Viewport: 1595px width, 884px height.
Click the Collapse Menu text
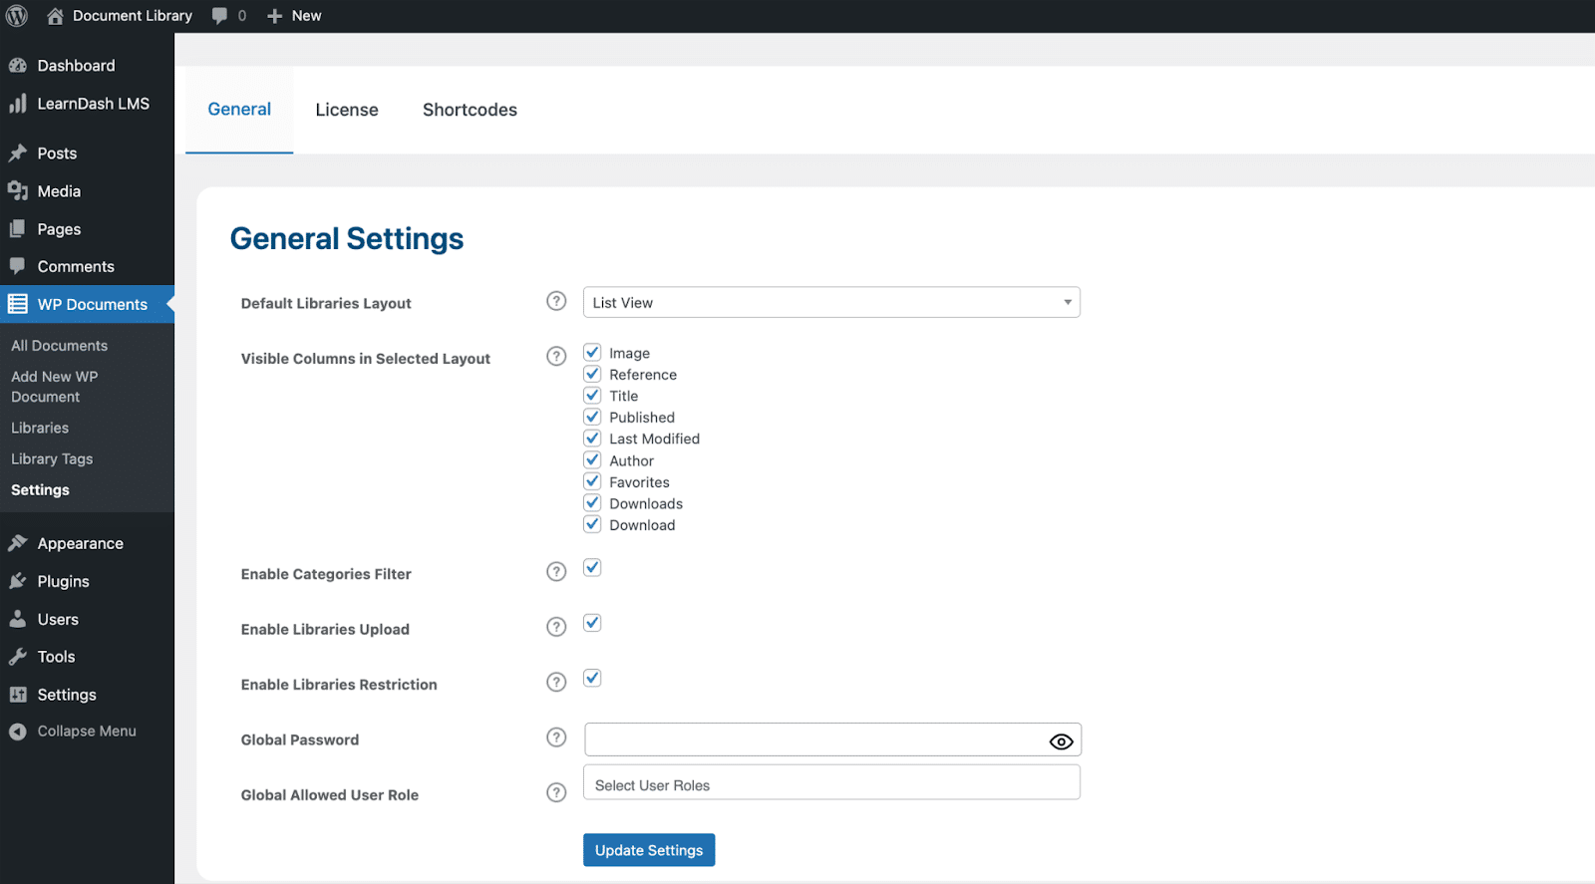(x=87, y=732)
